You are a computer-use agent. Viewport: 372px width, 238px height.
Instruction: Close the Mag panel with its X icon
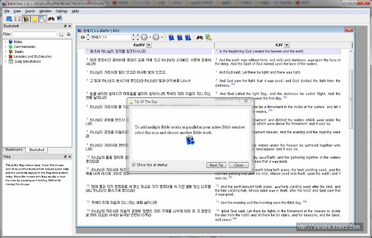click(x=70, y=157)
